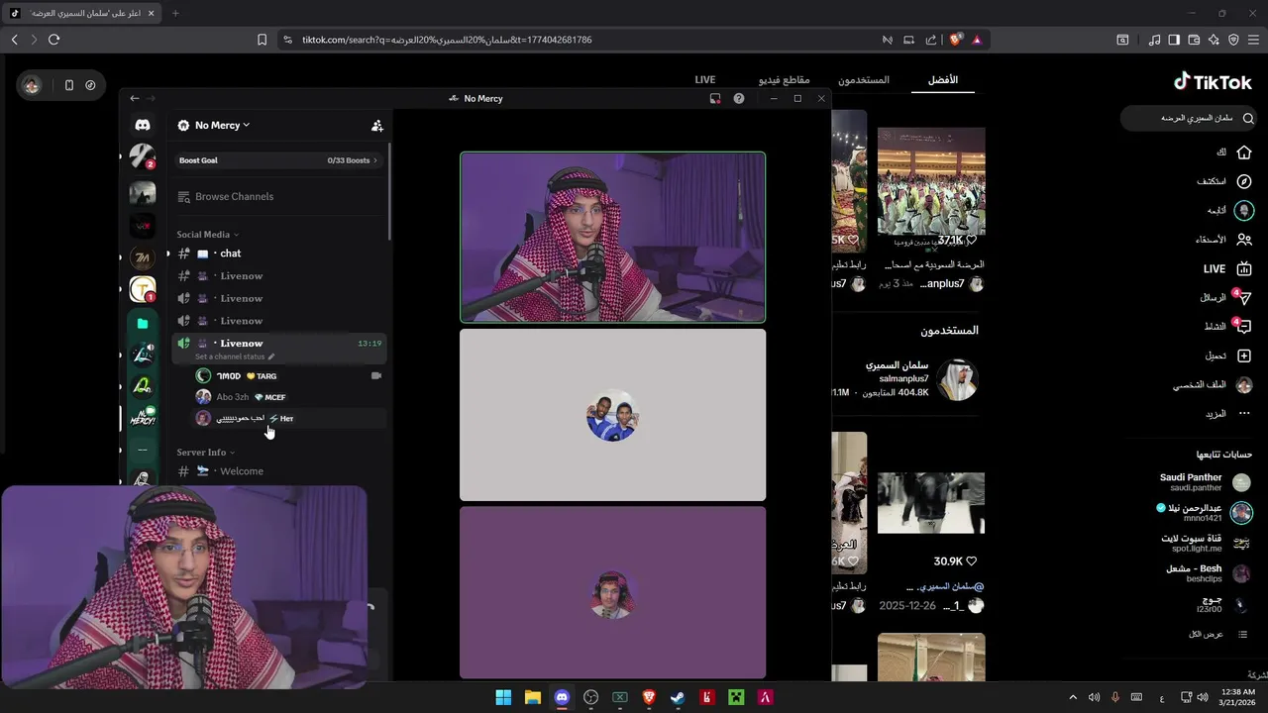Screen dimensions: 1268x713
Task: Bookmark this page icon in address bar
Action: [x=262, y=40]
